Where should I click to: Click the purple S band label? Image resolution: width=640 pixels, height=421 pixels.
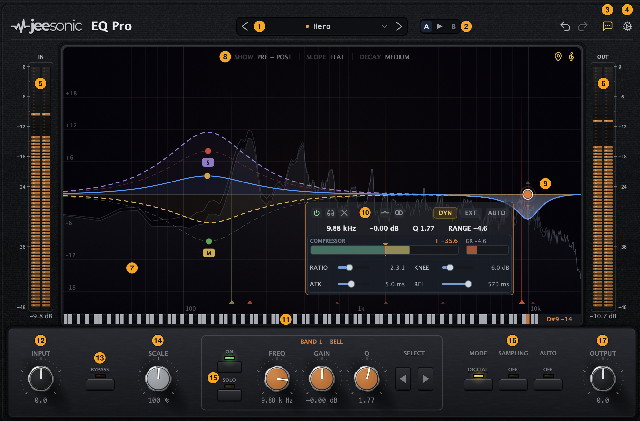point(208,162)
